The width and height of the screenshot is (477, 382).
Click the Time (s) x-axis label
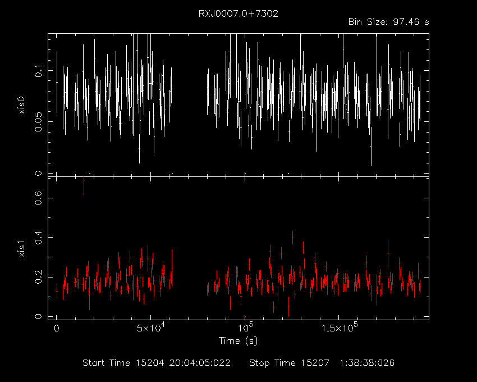click(x=238, y=340)
